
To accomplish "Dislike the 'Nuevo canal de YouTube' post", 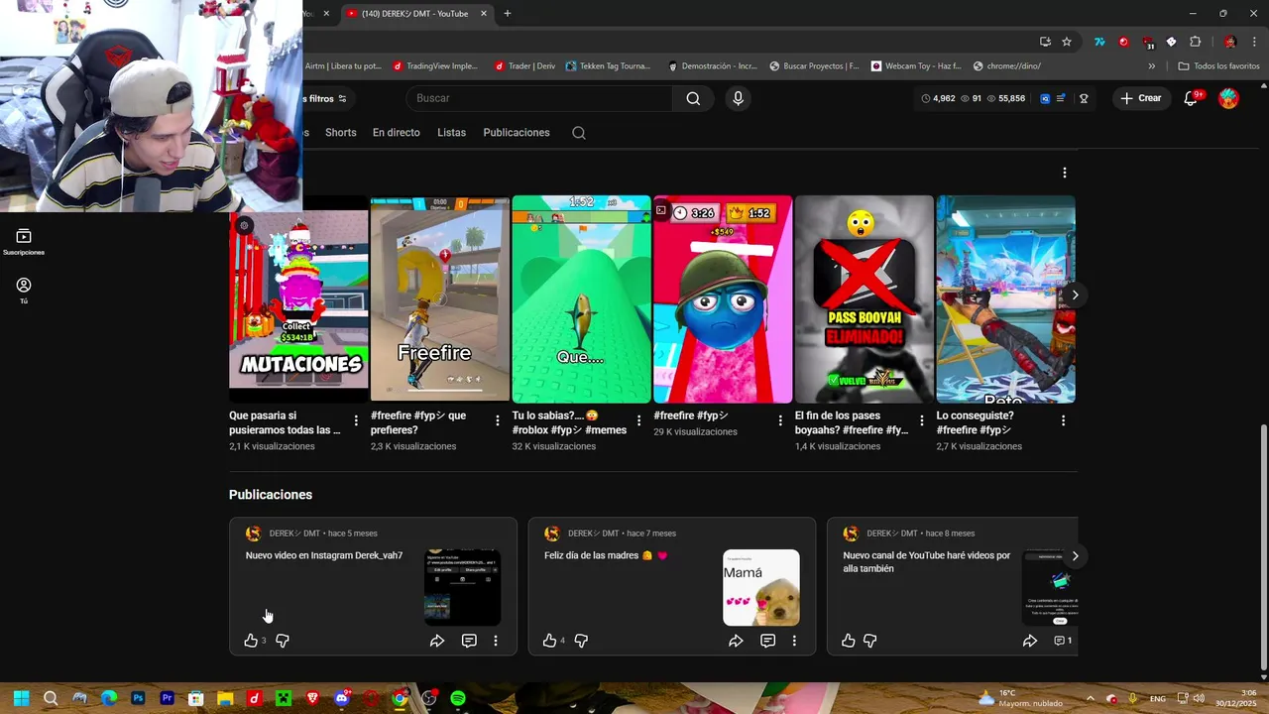I will (x=869, y=641).
